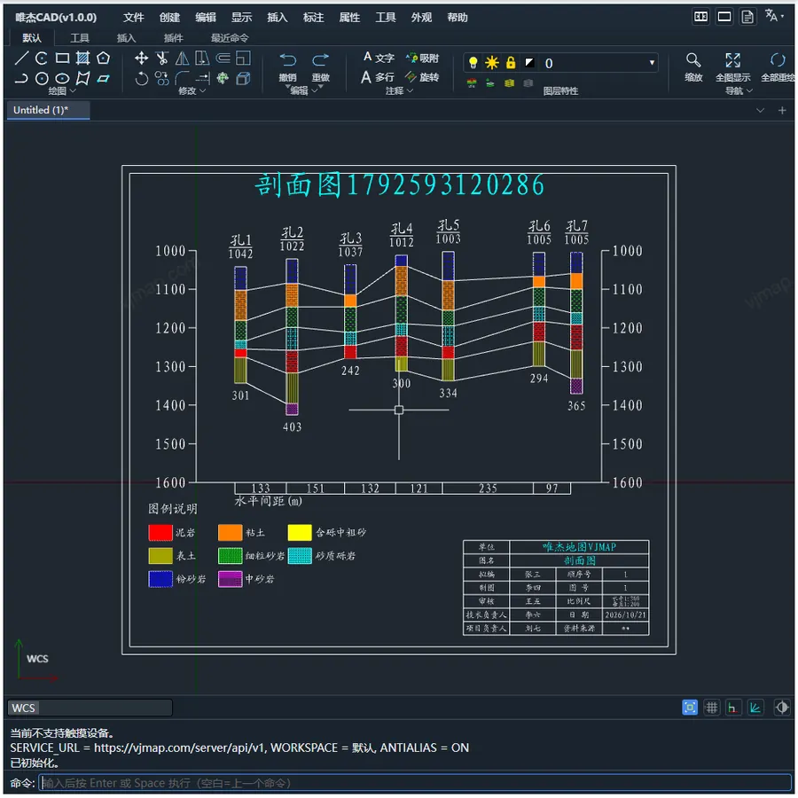Undo the last action (撤销)
The width and height of the screenshot is (798, 798).
click(288, 66)
